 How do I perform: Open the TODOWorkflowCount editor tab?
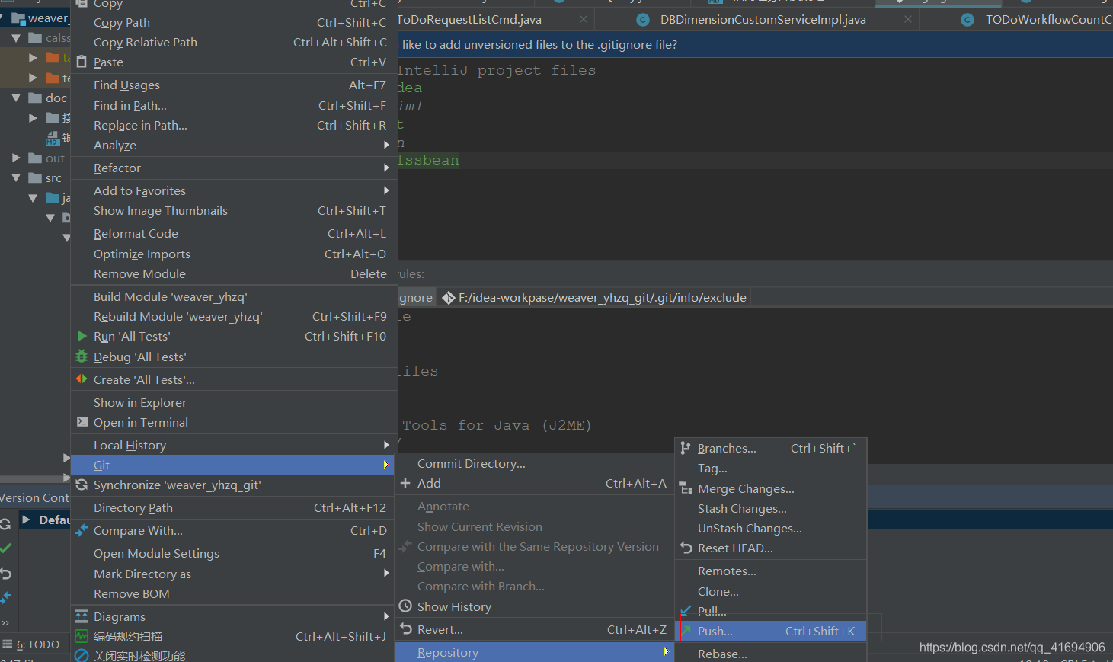coord(1036,19)
